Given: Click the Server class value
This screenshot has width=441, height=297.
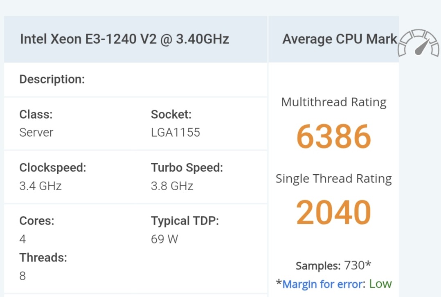Looking at the screenshot, I should [36, 133].
